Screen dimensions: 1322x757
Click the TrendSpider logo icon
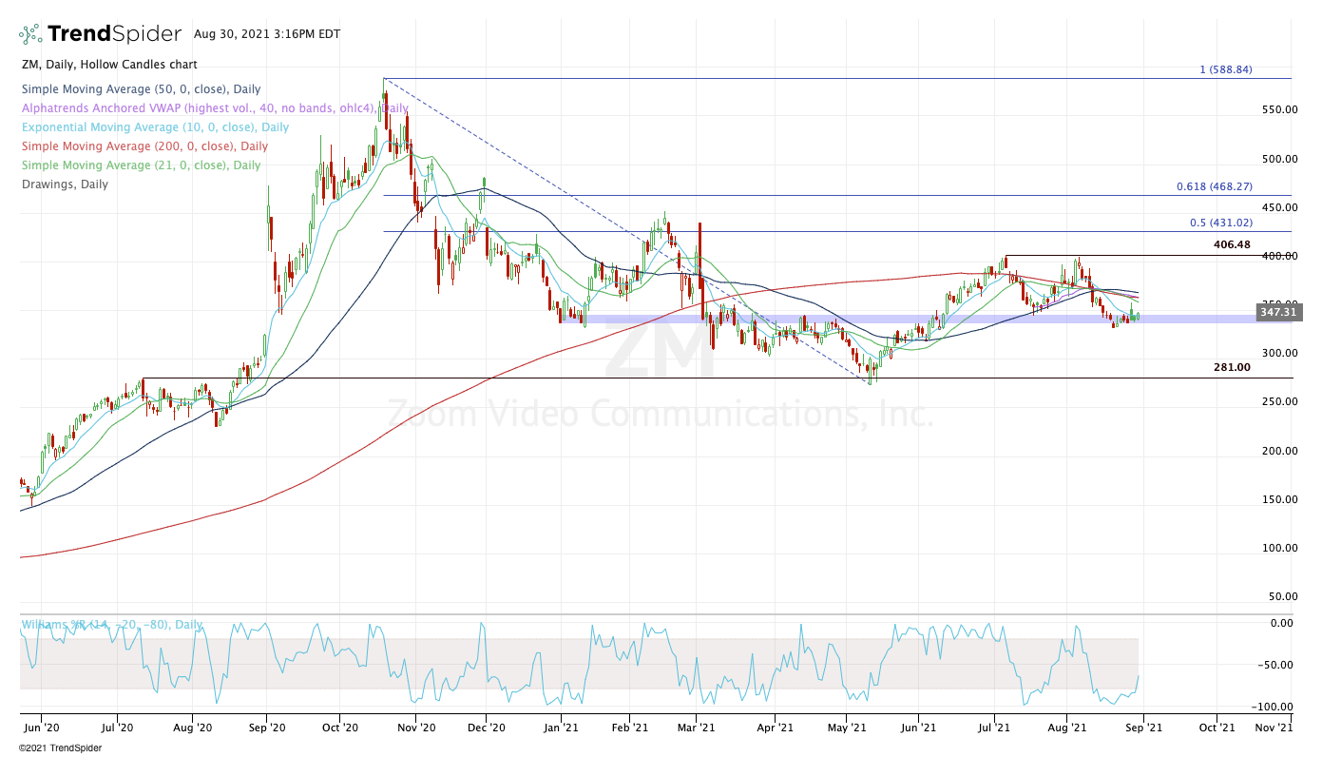tap(29, 34)
